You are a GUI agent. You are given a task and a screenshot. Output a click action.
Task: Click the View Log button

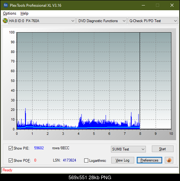[123, 160]
